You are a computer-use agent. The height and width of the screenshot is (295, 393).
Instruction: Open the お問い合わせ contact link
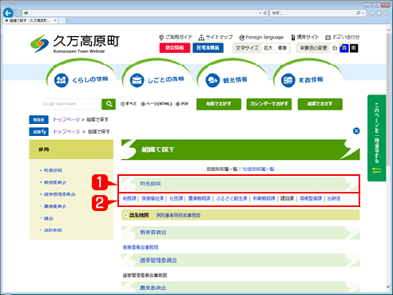(x=343, y=37)
